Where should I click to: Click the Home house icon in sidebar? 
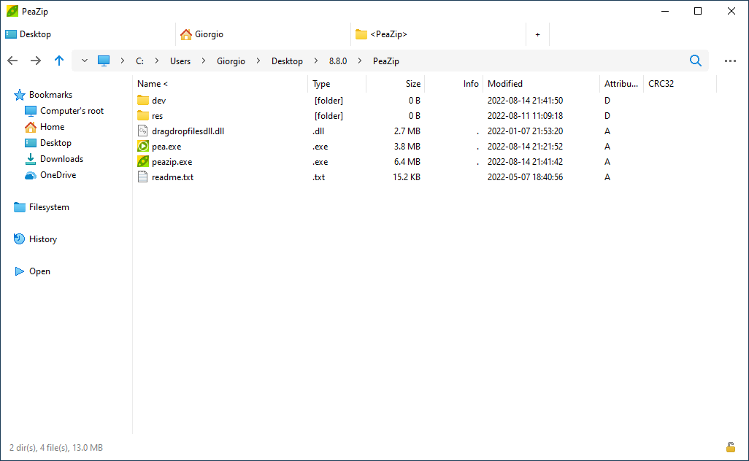[x=31, y=127]
